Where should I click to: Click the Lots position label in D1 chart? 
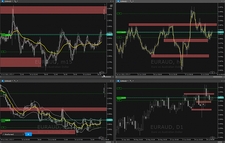(x=121, y=98)
